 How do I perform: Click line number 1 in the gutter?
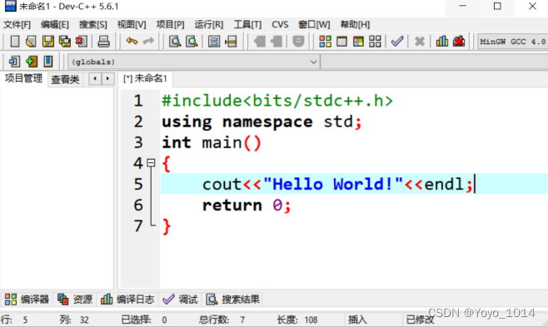138,101
